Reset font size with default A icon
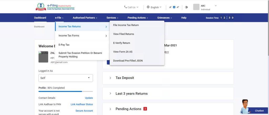Viewport: 269px width, 115px height. click(x=174, y=7)
